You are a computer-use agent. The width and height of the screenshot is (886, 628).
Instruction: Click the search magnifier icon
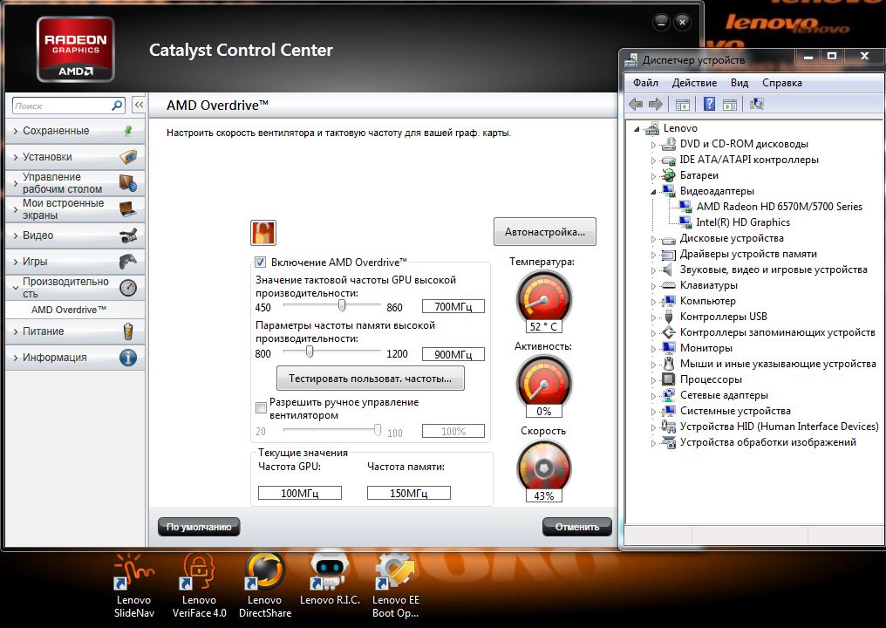117,106
